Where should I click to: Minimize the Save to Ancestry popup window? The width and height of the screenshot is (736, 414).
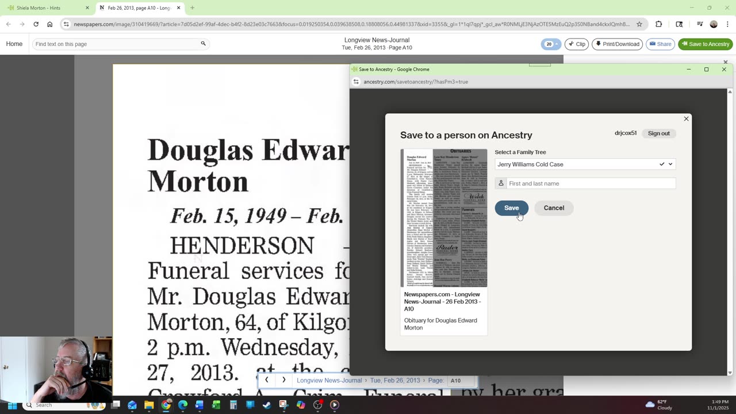[688, 70]
